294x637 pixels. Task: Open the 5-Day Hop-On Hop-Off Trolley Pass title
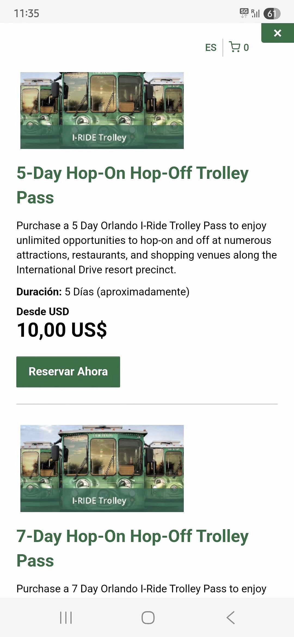click(x=132, y=185)
